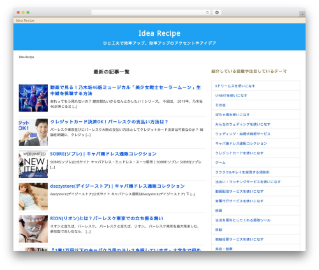Image resolution: width=319 pixels, height=270 pixels.
Task: Select the Idea Recipe browser tab
Action: click(x=25, y=20)
